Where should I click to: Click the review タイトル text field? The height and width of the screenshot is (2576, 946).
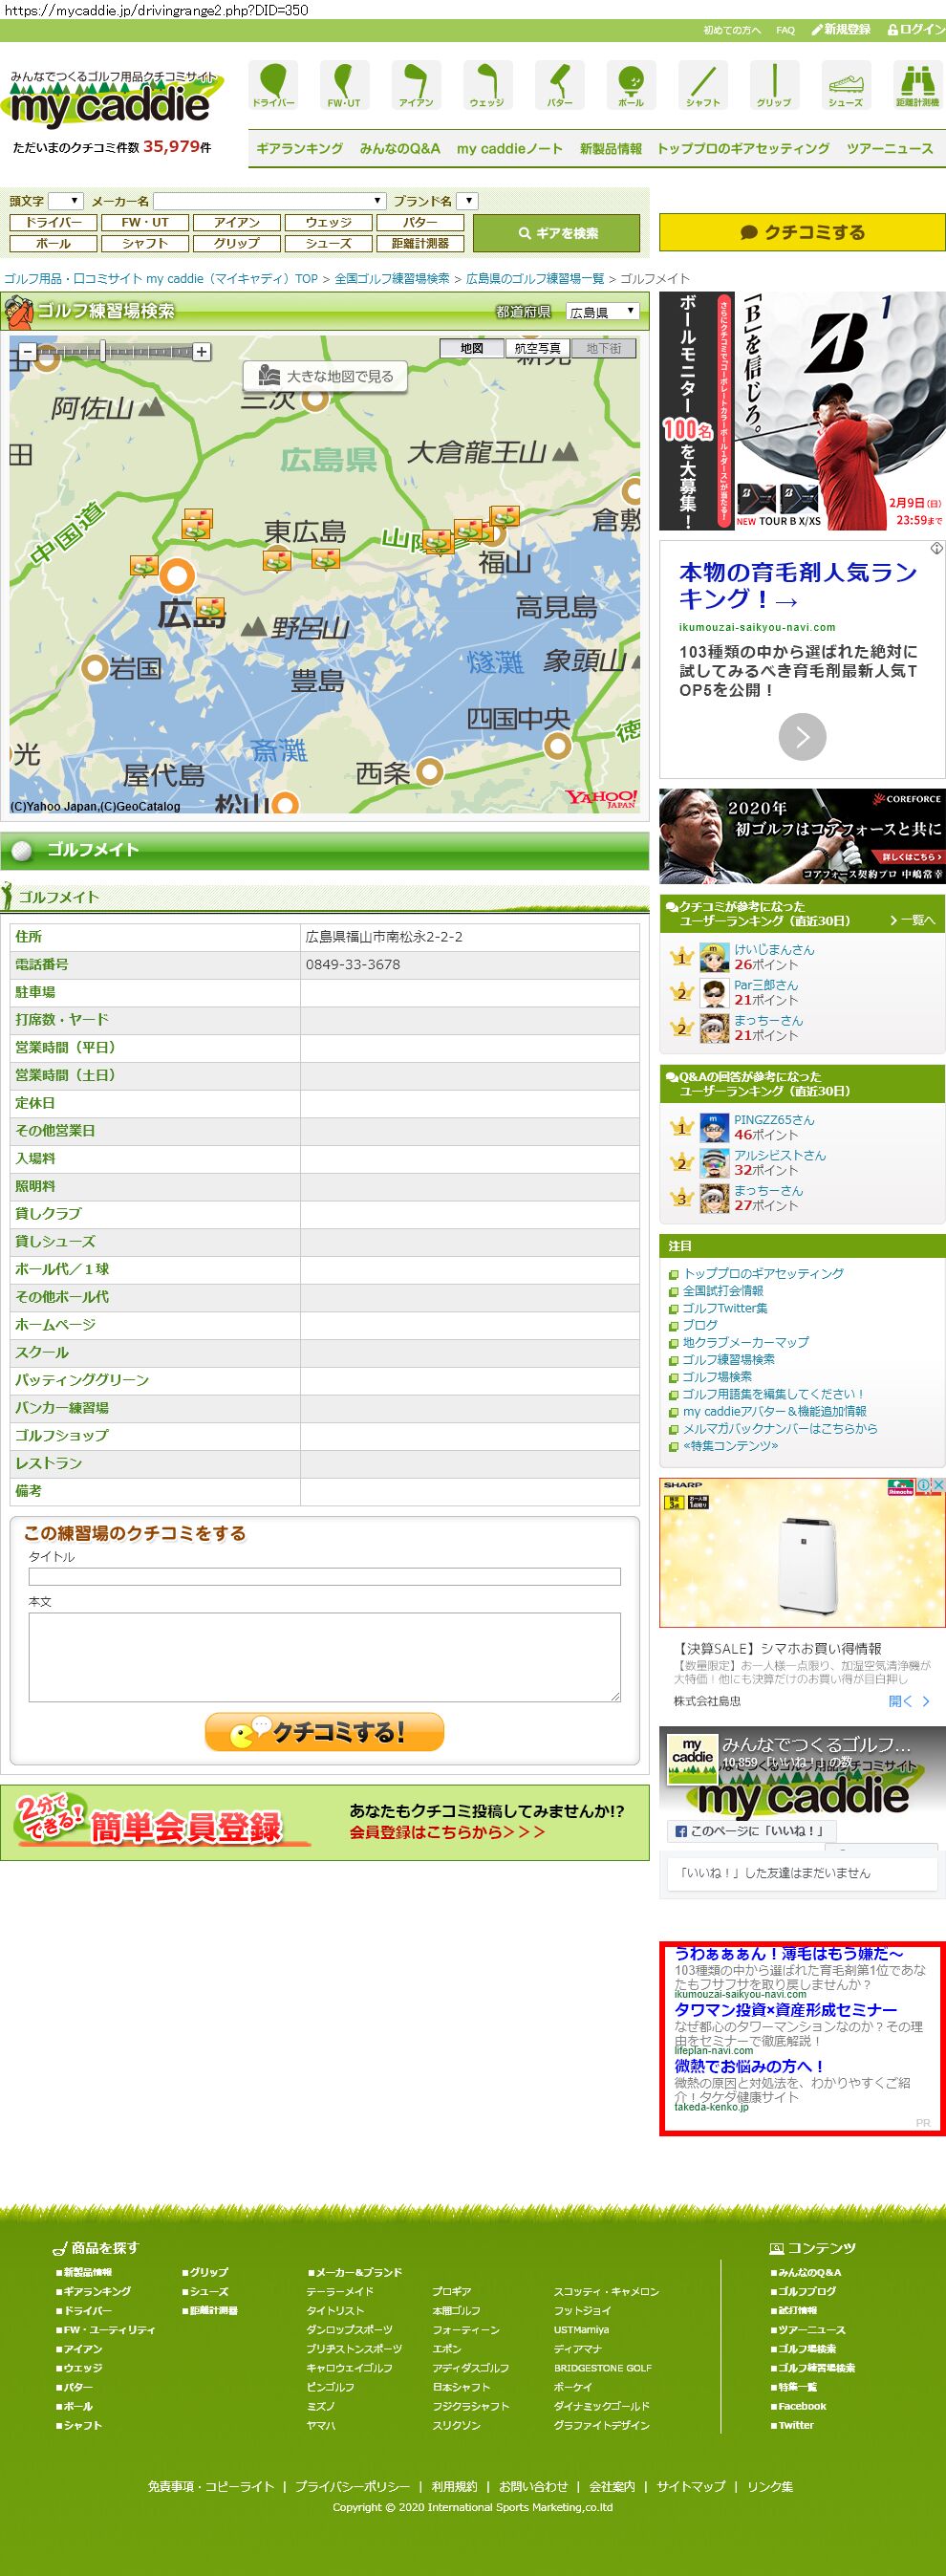tap(324, 1577)
